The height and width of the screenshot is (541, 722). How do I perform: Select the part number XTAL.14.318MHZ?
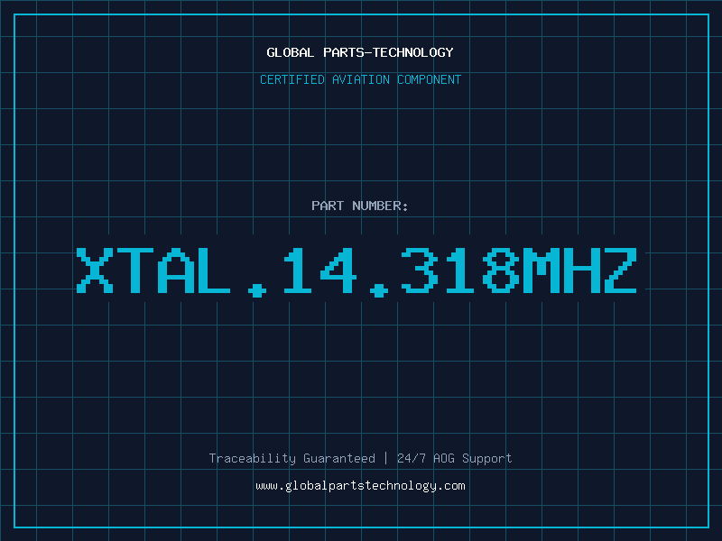pos(356,271)
